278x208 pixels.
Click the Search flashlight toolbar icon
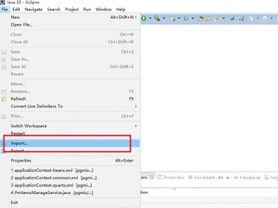click(x=217, y=18)
